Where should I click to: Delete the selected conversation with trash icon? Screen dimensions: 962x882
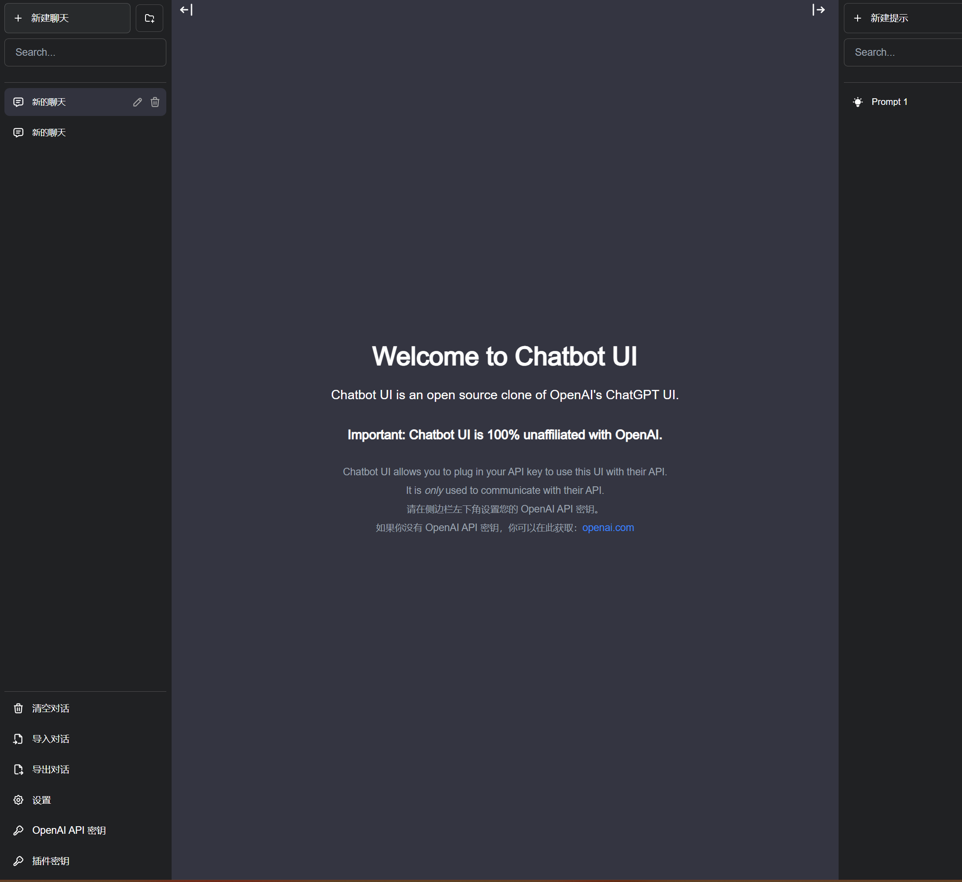tap(155, 102)
